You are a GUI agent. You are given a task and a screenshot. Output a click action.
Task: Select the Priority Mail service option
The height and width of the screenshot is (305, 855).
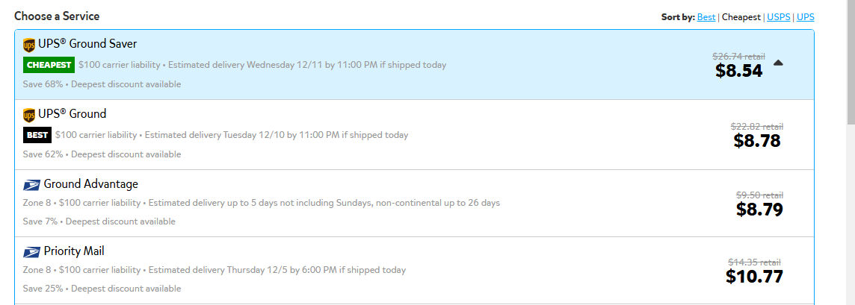point(414,270)
